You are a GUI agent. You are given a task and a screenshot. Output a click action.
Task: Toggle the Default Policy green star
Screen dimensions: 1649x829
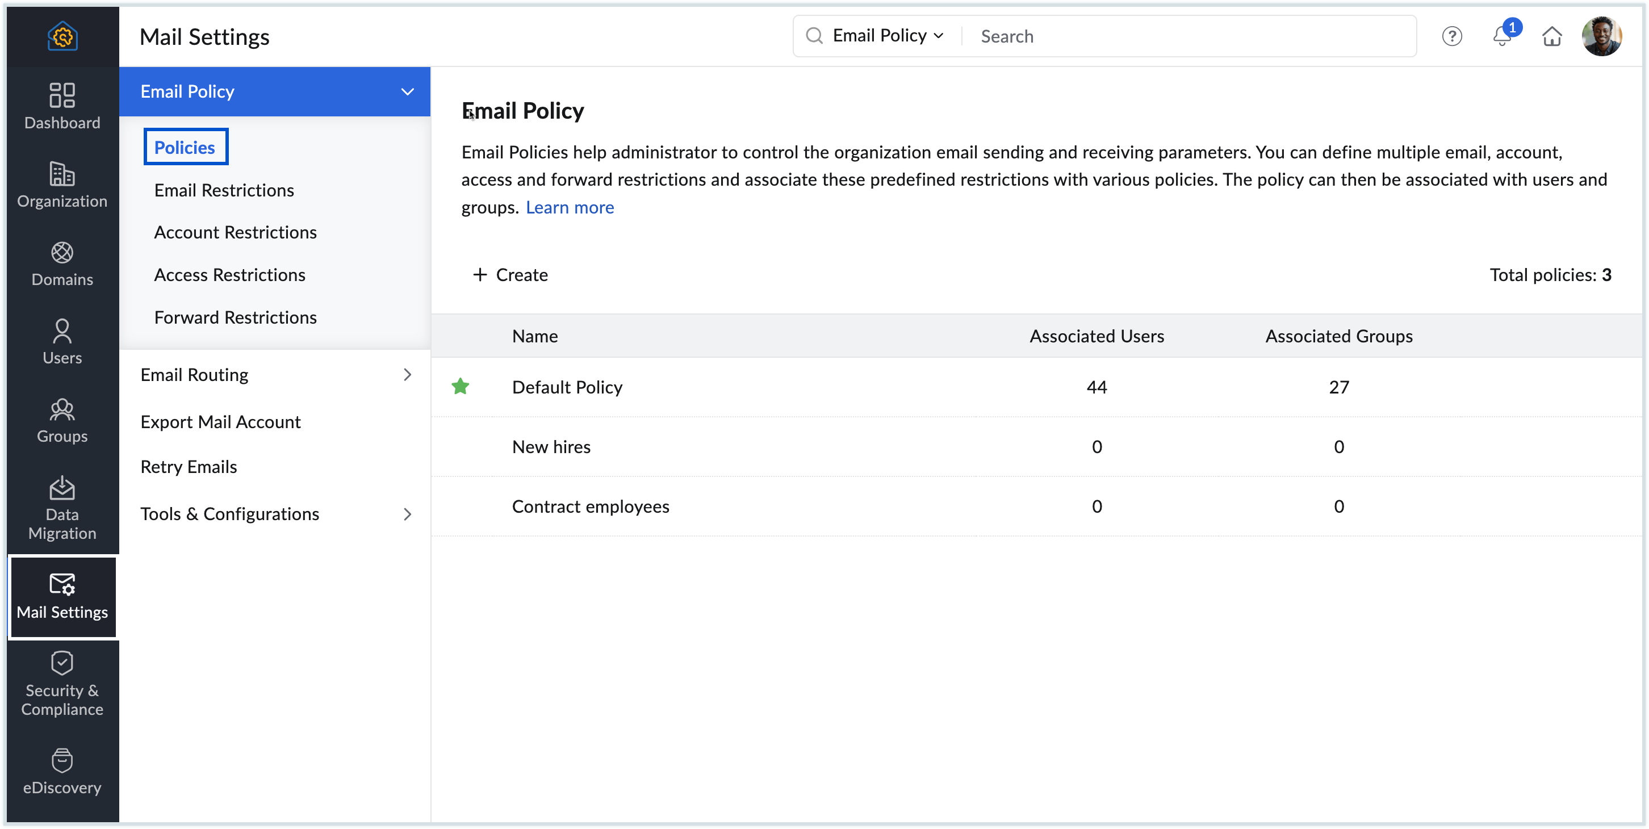click(x=461, y=387)
